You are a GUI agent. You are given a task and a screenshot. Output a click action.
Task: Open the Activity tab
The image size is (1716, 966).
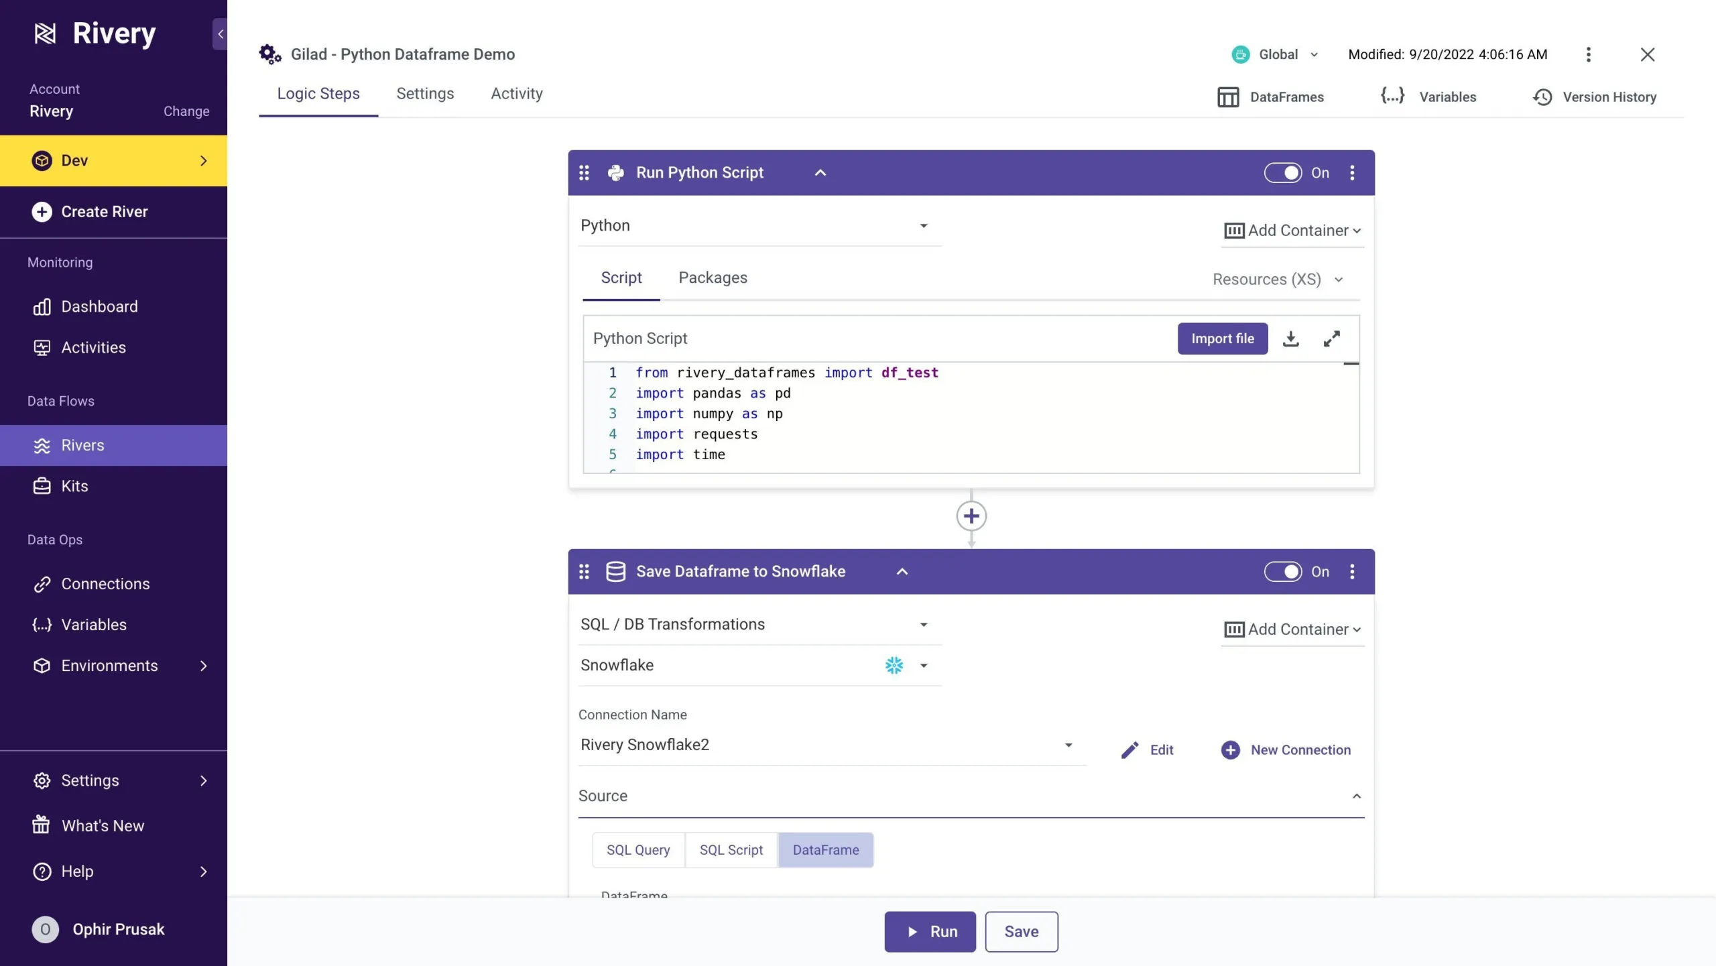(x=516, y=94)
